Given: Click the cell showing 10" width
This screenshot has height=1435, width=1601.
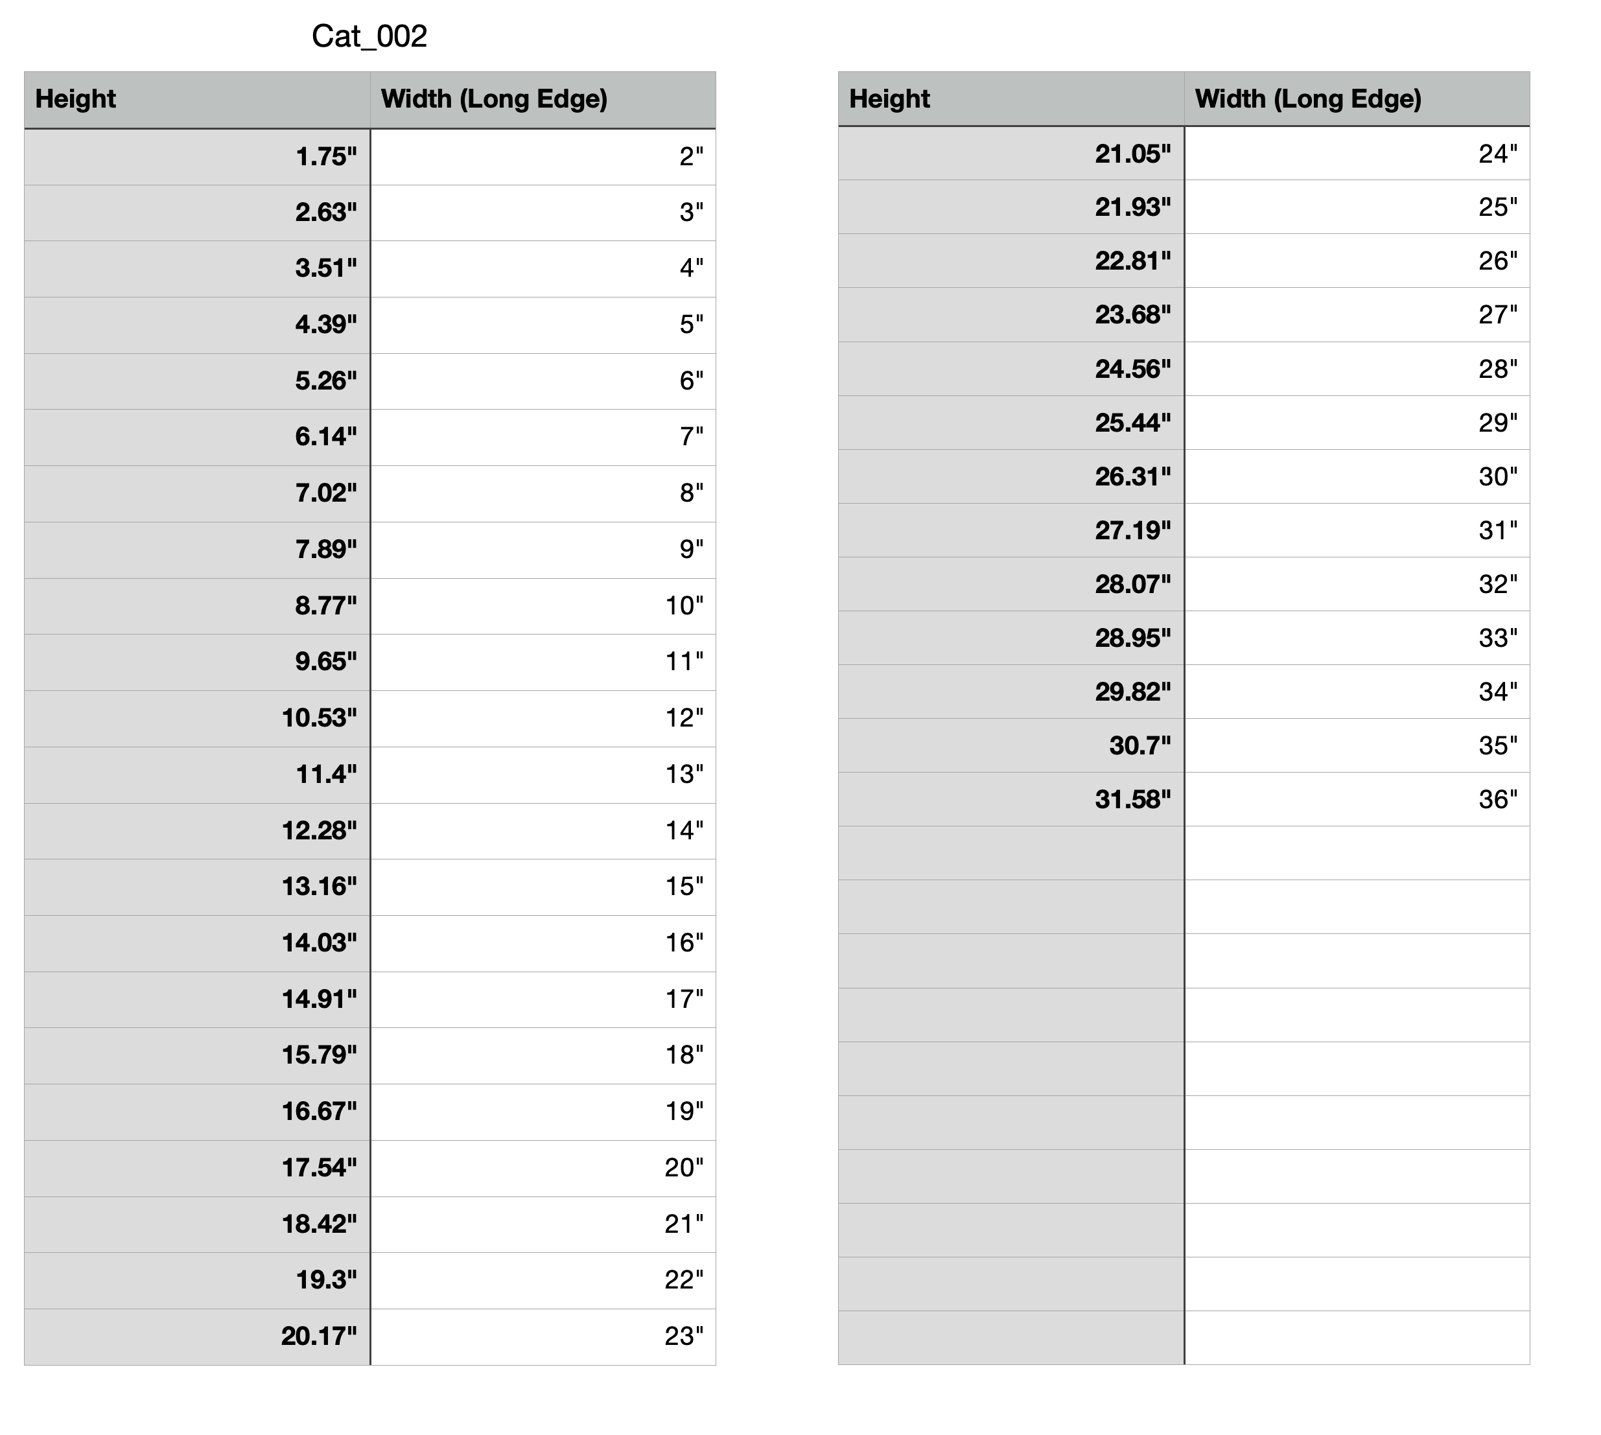Looking at the screenshot, I should point(543,605).
